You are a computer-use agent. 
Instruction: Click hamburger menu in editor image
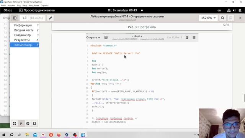click(x=194, y=38)
